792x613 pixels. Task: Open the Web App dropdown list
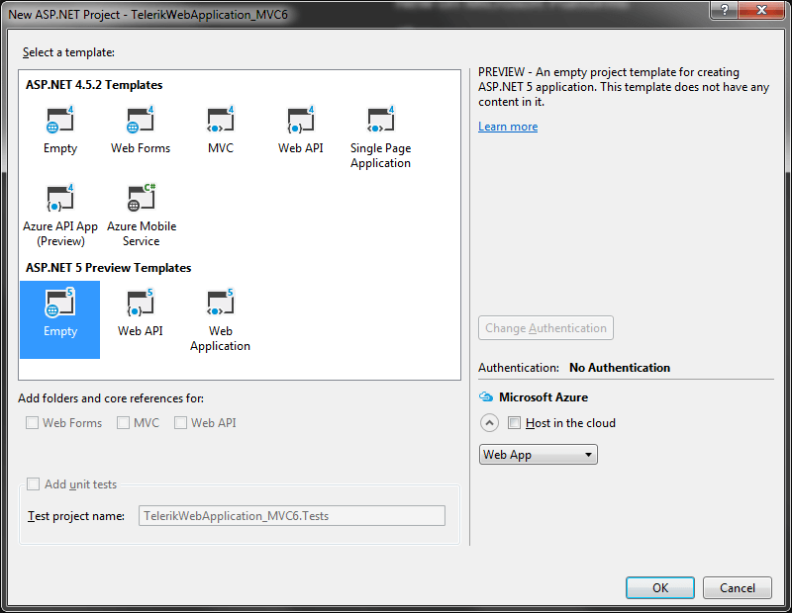[x=538, y=455]
